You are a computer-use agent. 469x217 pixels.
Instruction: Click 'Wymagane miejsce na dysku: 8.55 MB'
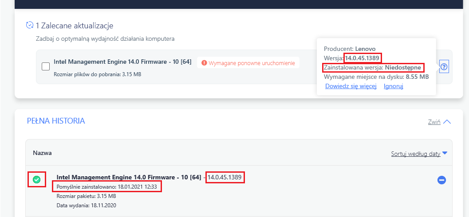pos(376,77)
